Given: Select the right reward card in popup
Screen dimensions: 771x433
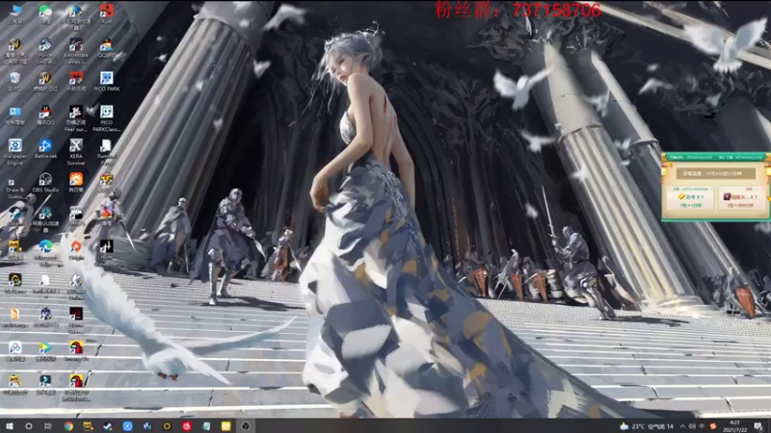Looking at the screenshot, I should tap(740, 197).
